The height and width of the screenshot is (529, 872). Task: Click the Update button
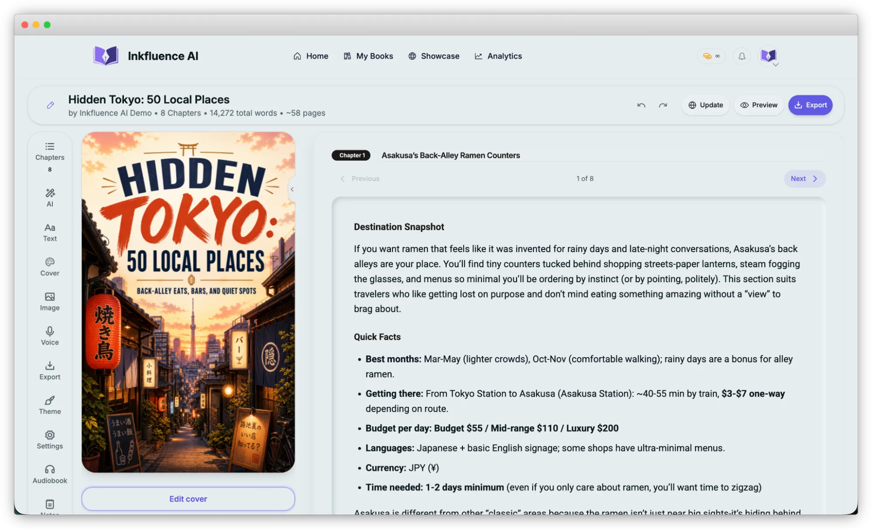[x=705, y=105]
